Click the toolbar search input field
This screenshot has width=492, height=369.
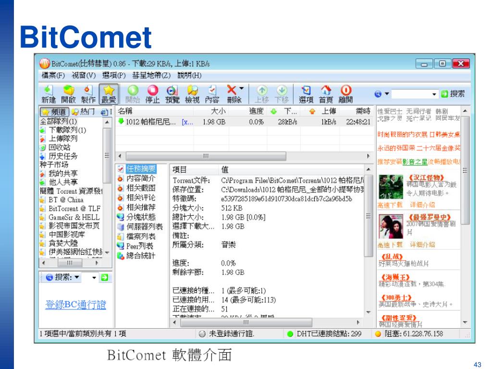point(412,94)
